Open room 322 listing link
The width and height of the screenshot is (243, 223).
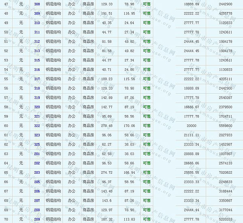coord(37,126)
